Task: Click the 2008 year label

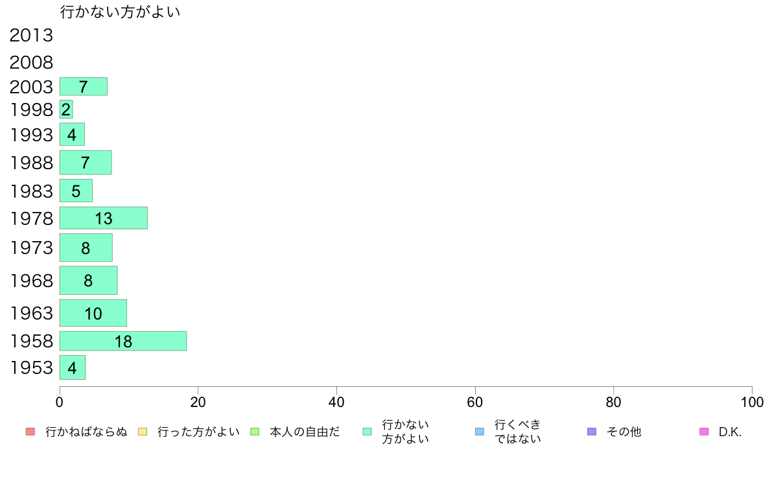Action: [31, 62]
